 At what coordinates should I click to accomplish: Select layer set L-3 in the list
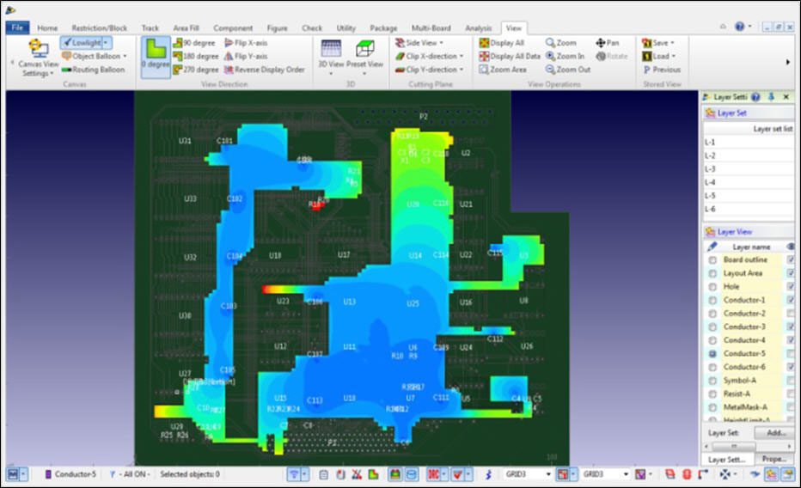749,169
